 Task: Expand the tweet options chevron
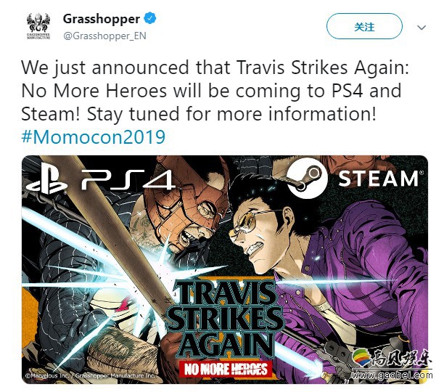(422, 28)
